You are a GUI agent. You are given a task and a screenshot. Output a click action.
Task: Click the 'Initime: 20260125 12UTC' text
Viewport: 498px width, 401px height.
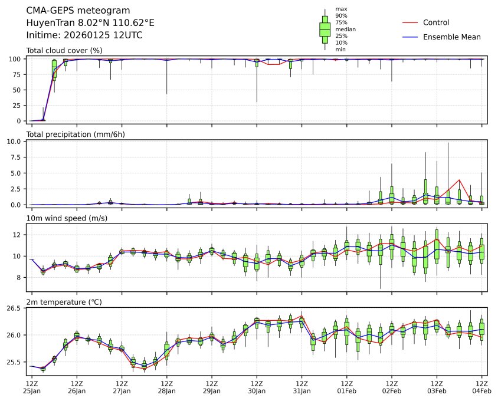tap(84, 35)
